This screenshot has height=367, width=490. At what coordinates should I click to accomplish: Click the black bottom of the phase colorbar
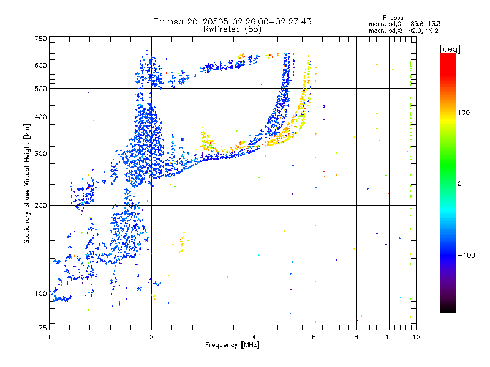[x=448, y=308]
